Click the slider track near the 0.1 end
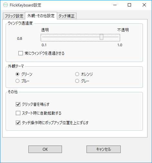 click(45, 37)
